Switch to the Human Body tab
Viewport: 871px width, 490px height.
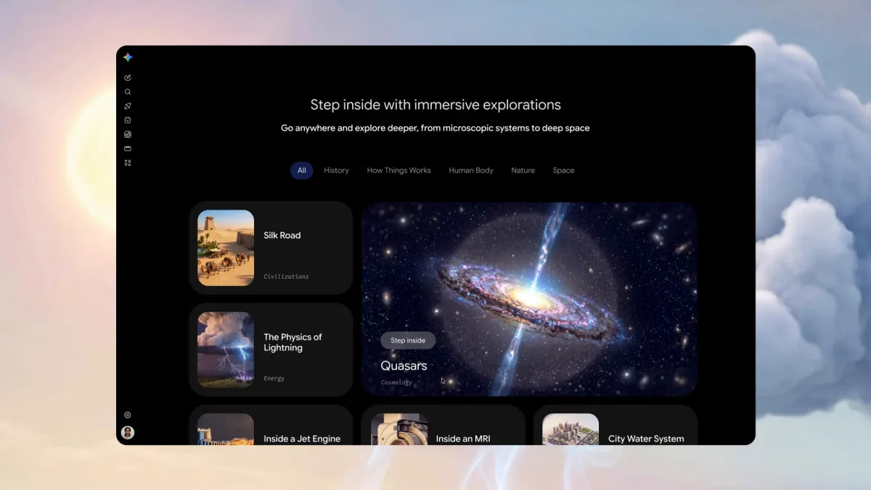tap(471, 171)
